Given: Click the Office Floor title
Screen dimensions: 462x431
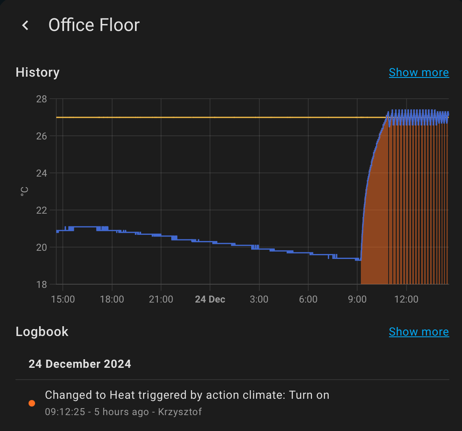Looking at the screenshot, I should (94, 25).
